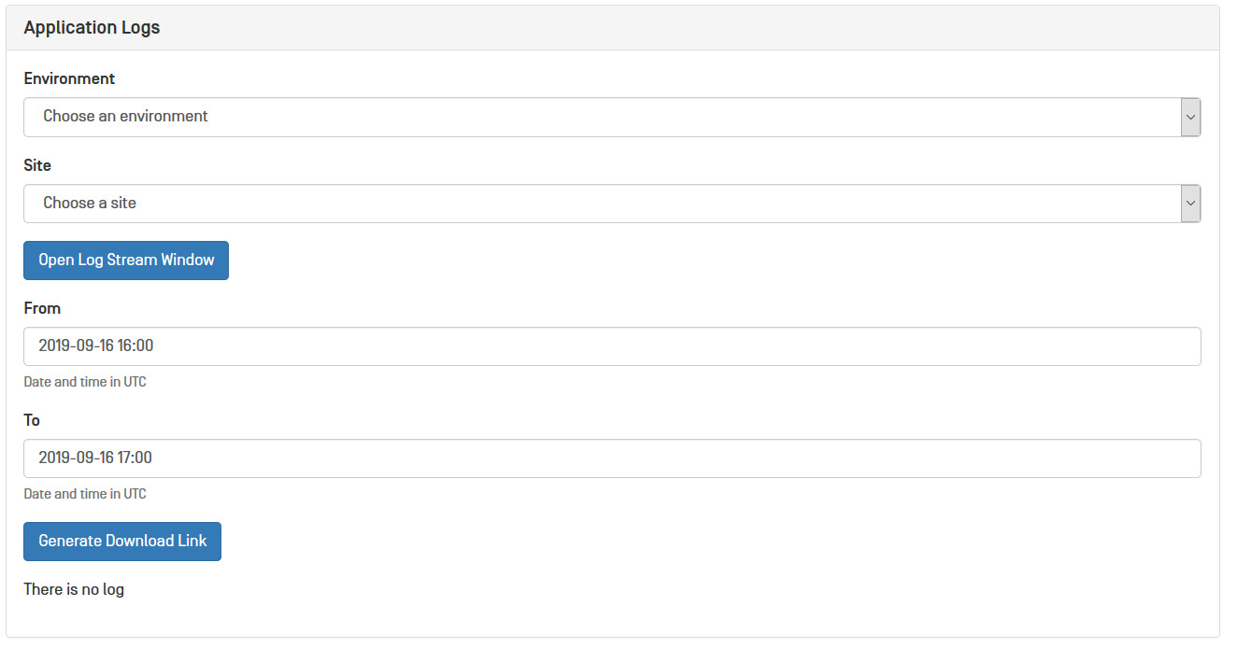The image size is (1237, 648).
Task: Click the UTC hint below To field
Action: pos(85,494)
